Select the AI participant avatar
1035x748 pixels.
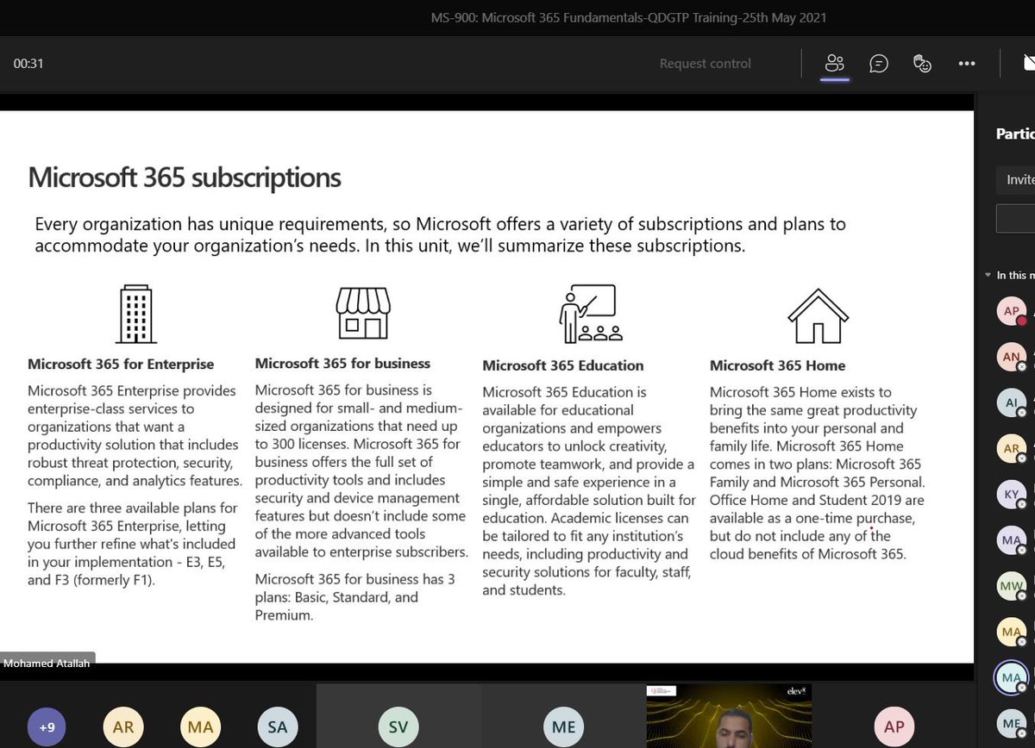tap(1012, 402)
